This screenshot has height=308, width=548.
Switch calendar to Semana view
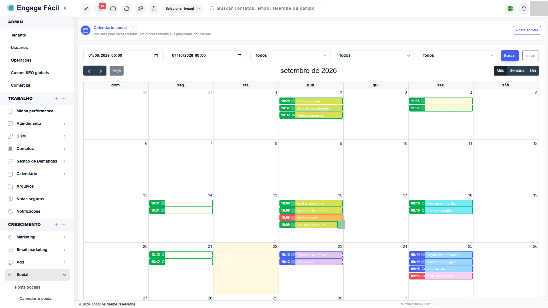pyautogui.click(x=517, y=71)
